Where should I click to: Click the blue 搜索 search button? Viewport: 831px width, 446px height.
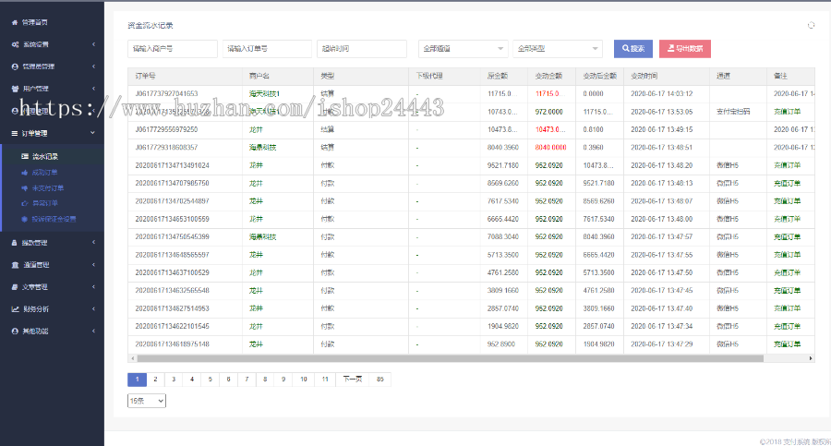[x=633, y=49]
